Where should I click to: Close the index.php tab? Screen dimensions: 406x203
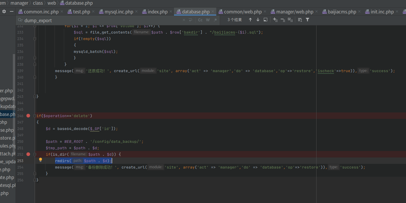[x=171, y=12]
